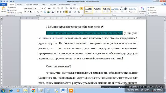Save document via quick access icon
This screenshot has height=93, width=166.
(x=4, y=1)
